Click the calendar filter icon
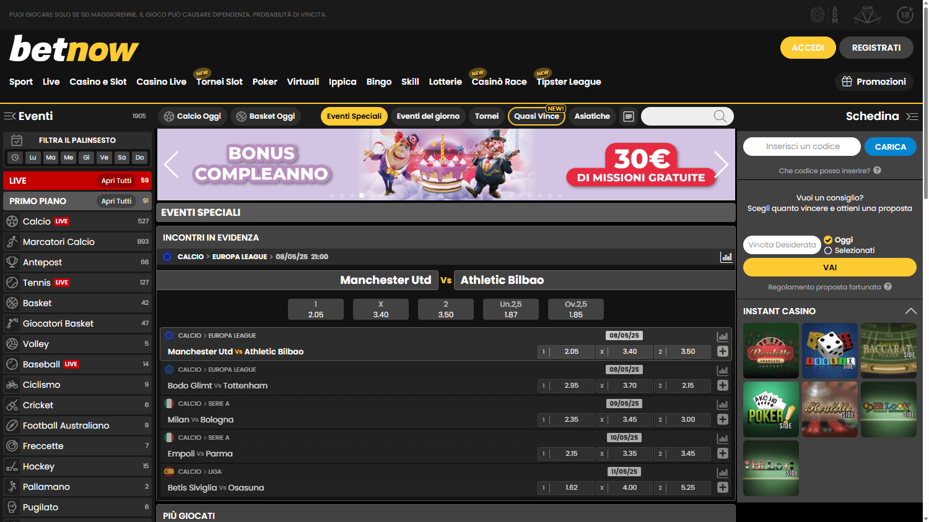Screen dimensions: 929x522 pos(17,140)
